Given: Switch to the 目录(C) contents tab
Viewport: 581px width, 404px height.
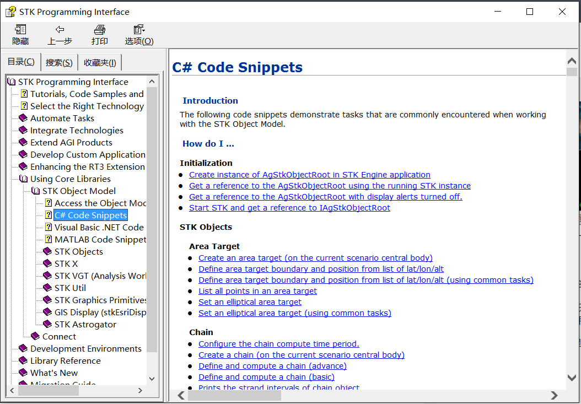Looking at the screenshot, I should 21,62.
